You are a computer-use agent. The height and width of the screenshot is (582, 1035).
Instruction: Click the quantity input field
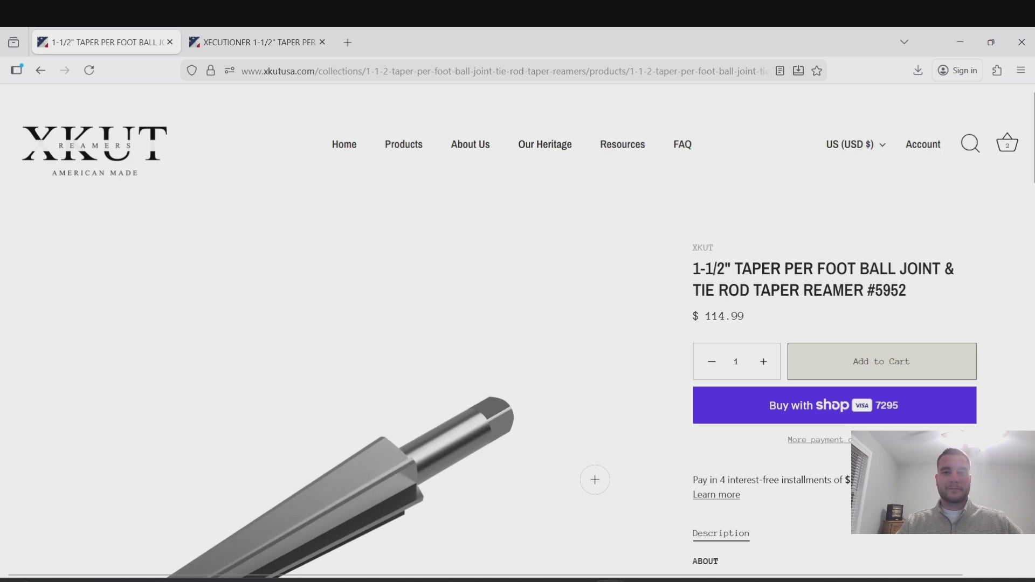click(736, 362)
